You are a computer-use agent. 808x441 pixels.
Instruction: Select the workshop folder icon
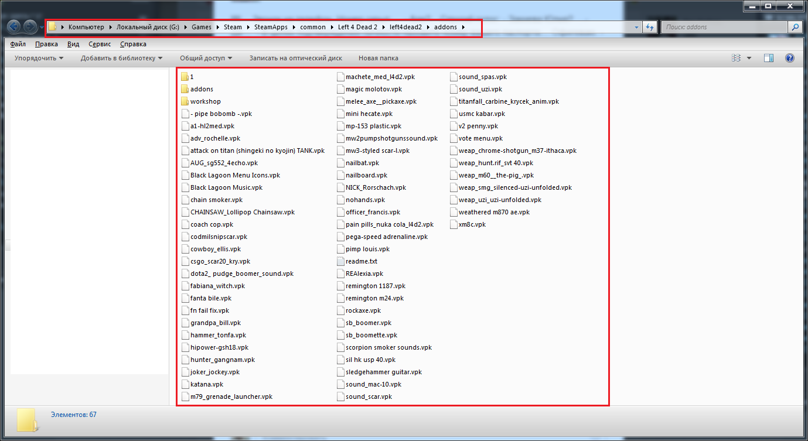[185, 101]
